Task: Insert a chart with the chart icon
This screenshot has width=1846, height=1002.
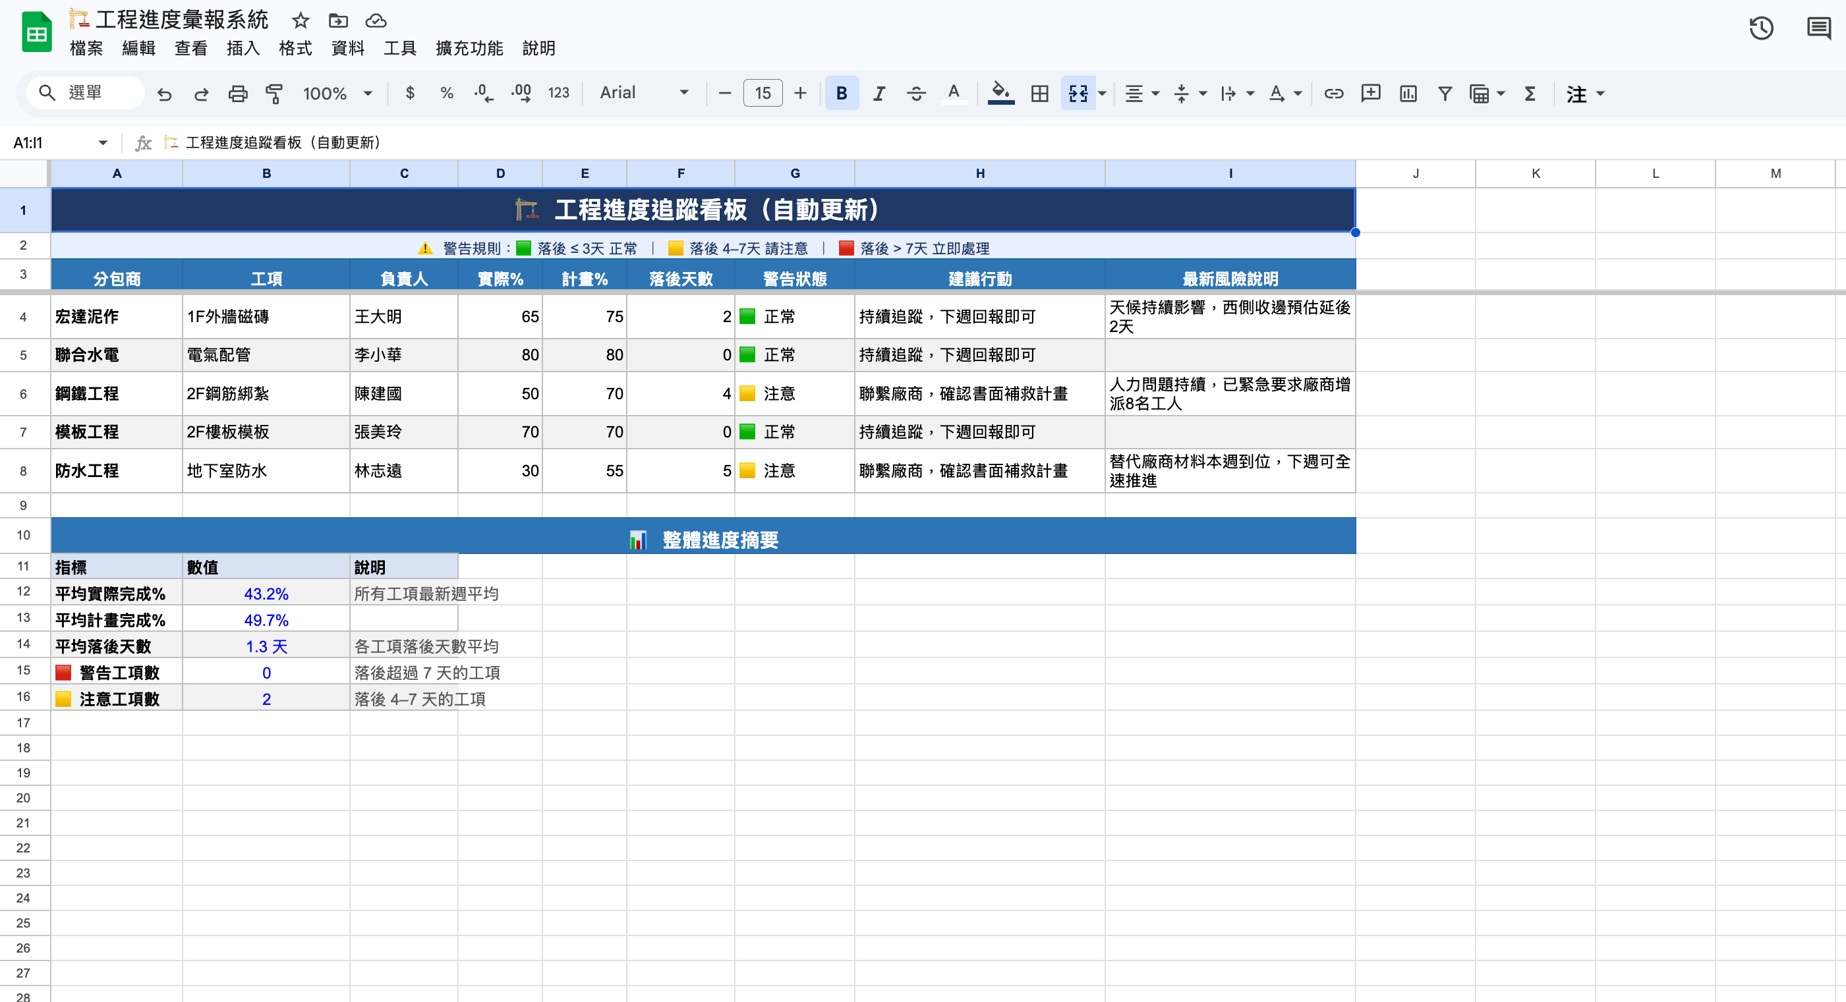Action: tap(1408, 93)
